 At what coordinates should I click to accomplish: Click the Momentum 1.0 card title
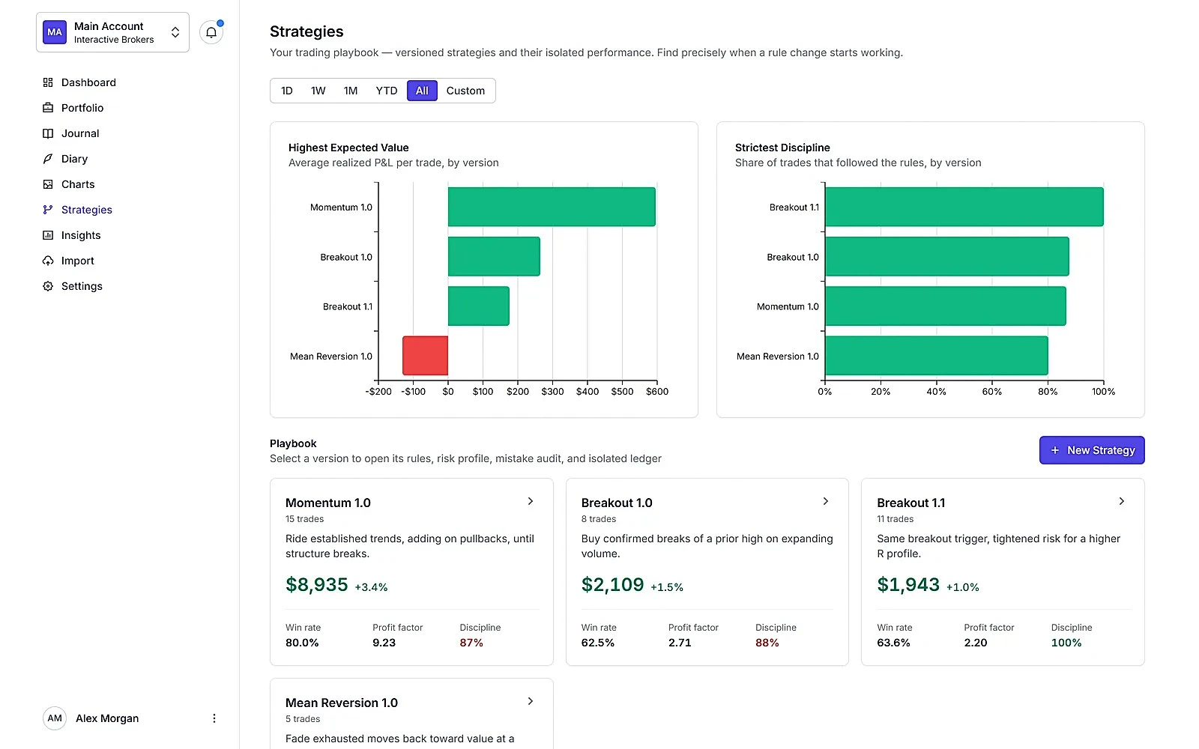(328, 503)
